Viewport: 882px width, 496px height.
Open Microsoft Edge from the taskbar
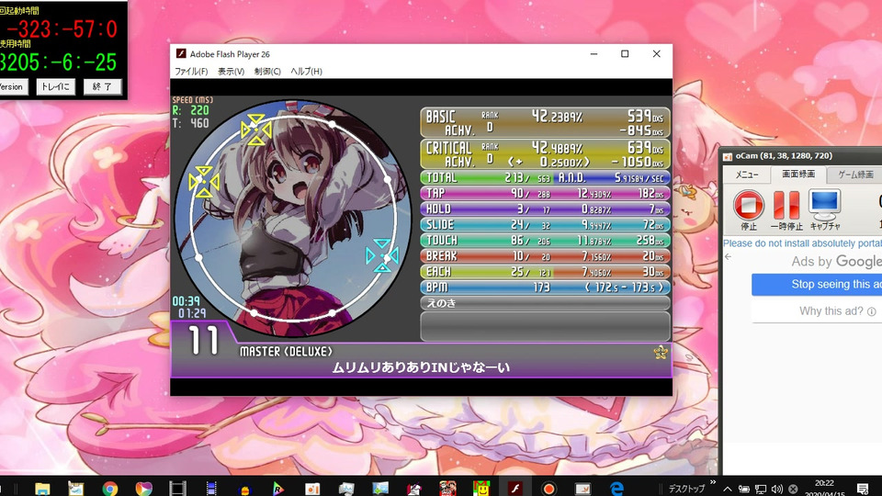point(616,488)
